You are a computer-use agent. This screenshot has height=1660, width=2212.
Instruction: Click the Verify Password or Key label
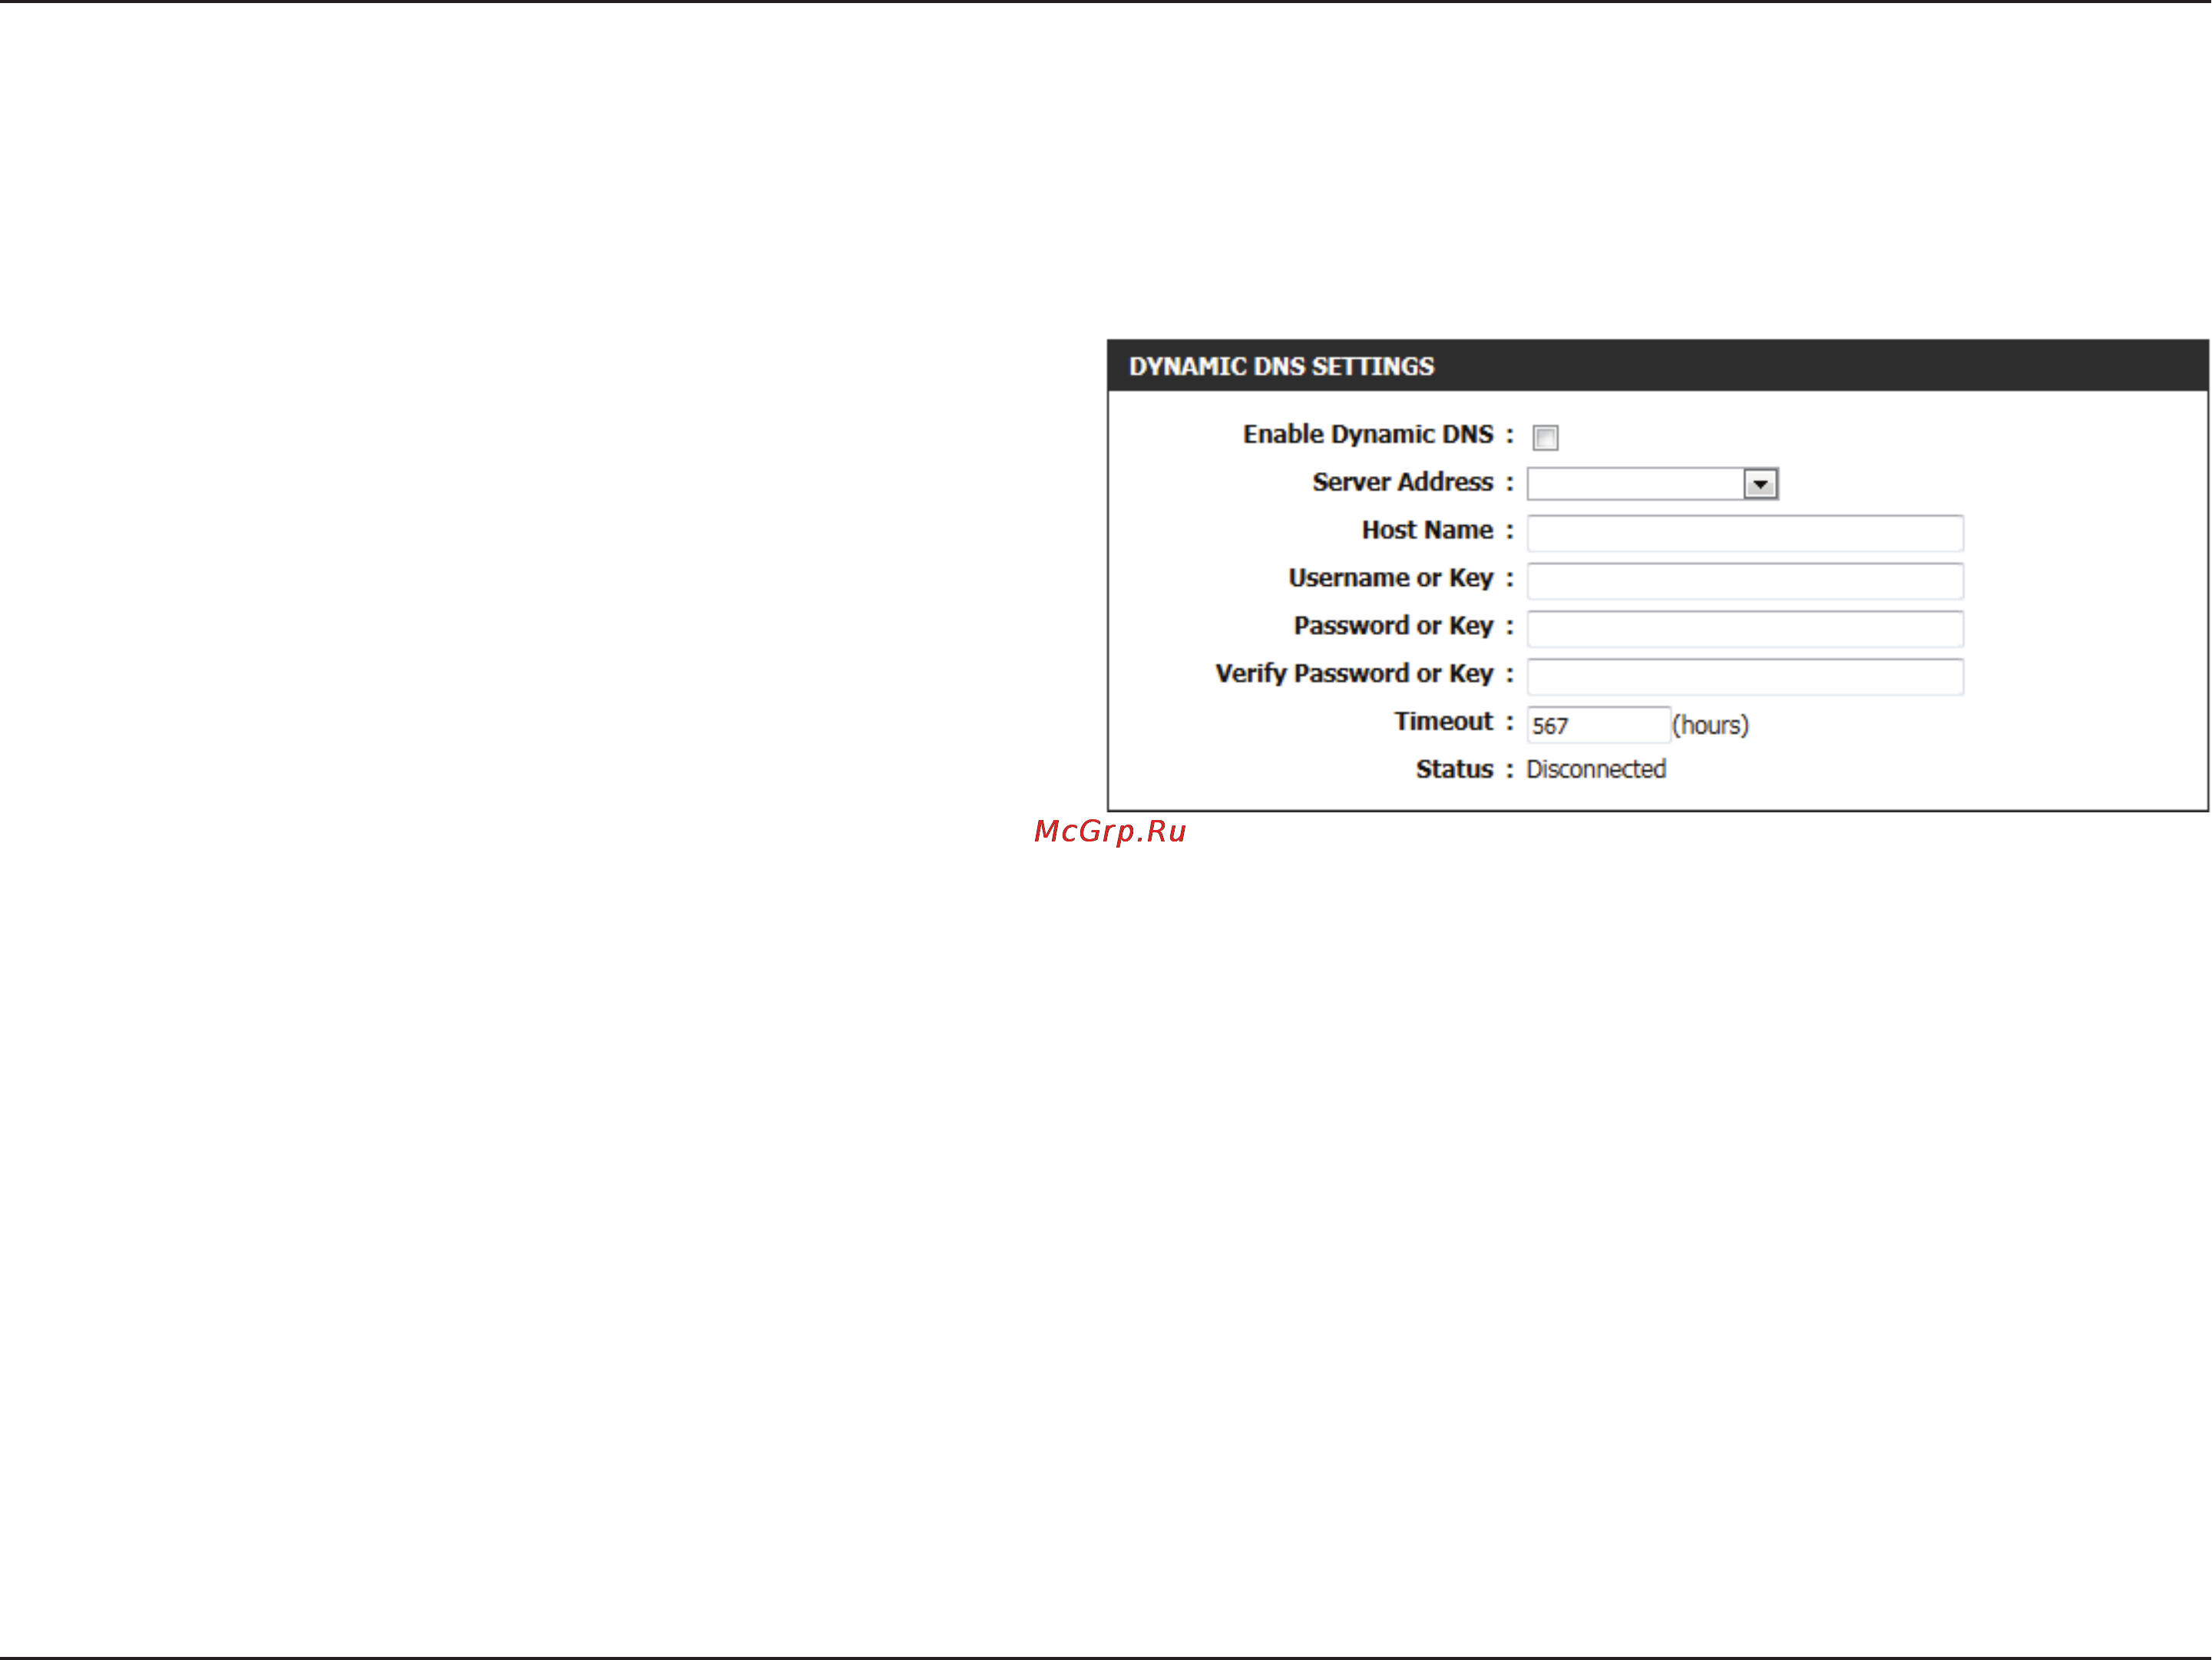(1355, 674)
